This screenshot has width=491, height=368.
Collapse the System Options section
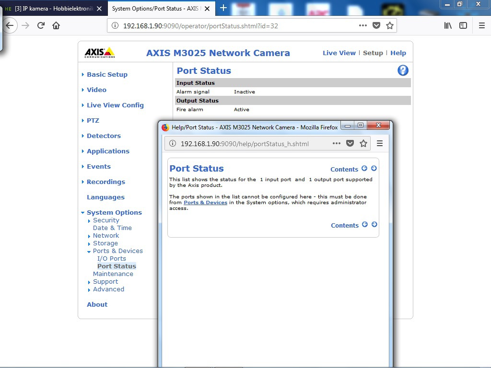(114, 212)
